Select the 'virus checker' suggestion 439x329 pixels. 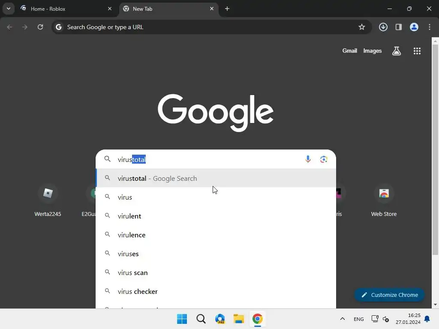pos(216,291)
